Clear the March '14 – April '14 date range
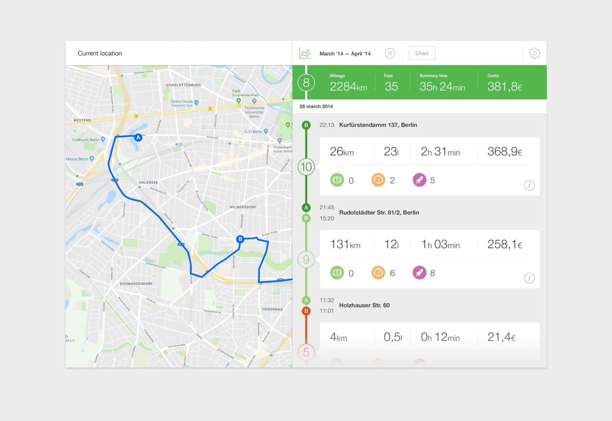This screenshot has width=612, height=421. point(390,53)
